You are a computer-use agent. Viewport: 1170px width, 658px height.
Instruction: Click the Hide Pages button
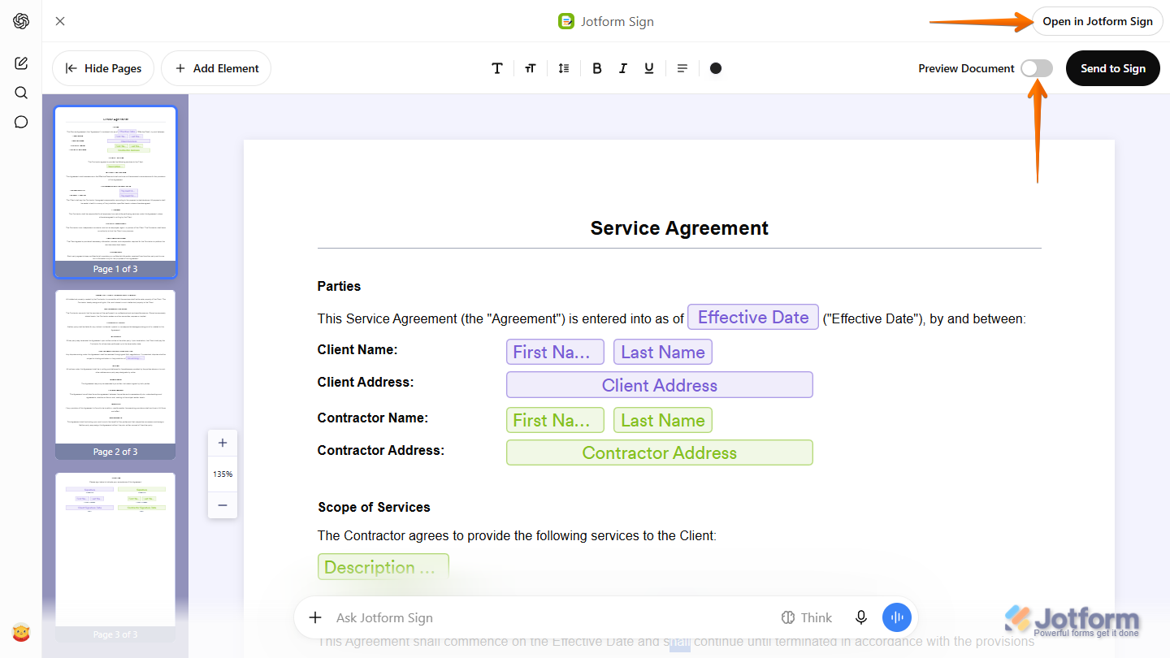click(x=103, y=68)
